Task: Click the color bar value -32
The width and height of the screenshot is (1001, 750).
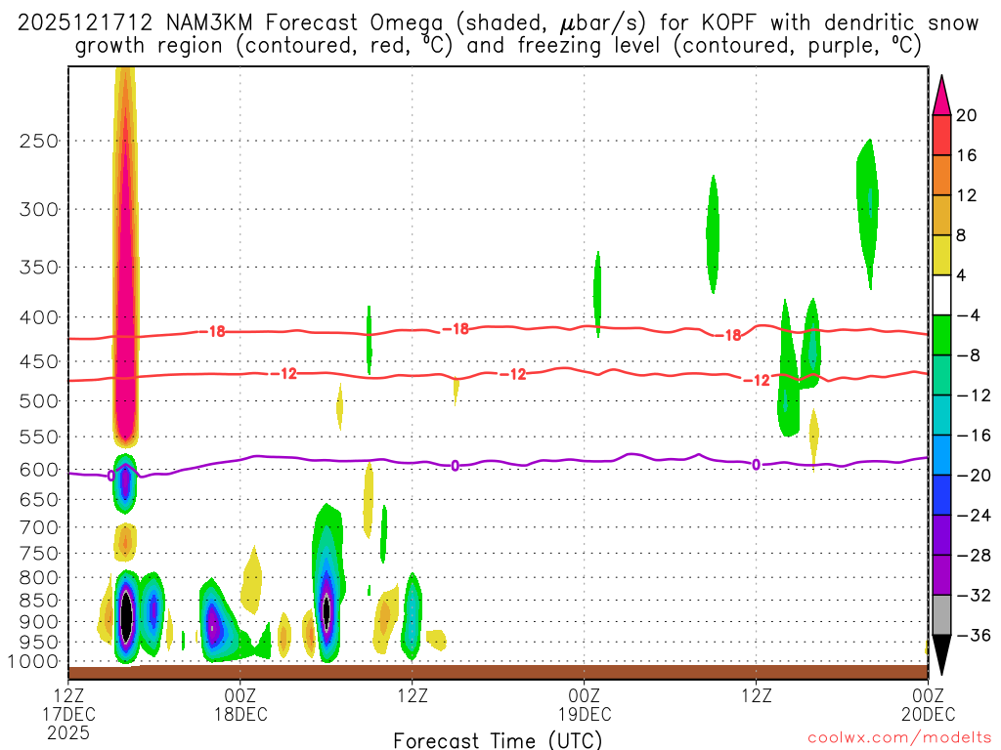Action: point(974,596)
